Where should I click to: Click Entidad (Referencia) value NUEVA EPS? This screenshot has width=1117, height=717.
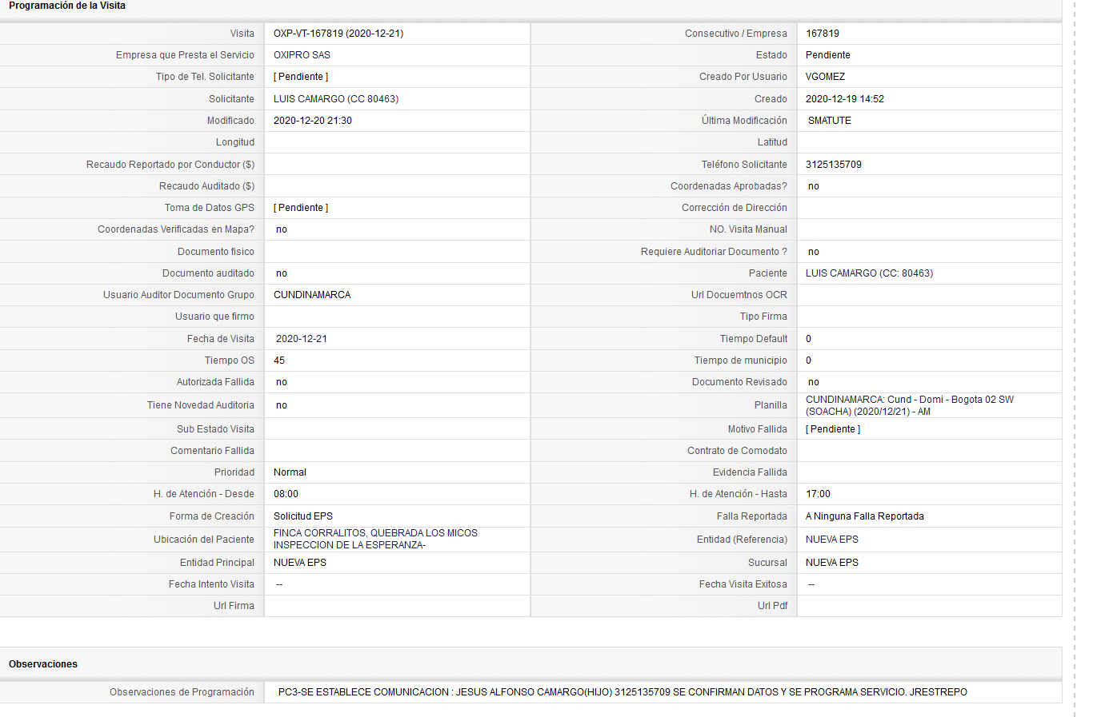coord(832,540)
